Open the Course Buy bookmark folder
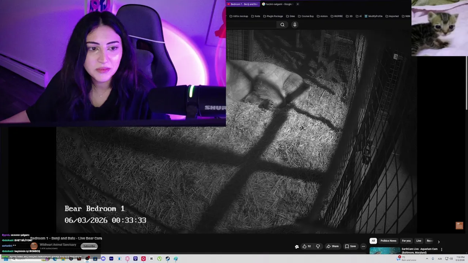 pos(306,16)
